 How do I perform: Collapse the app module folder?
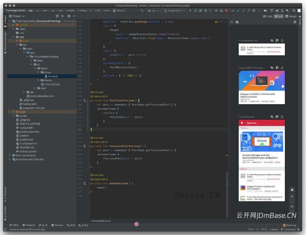[13, 37]
